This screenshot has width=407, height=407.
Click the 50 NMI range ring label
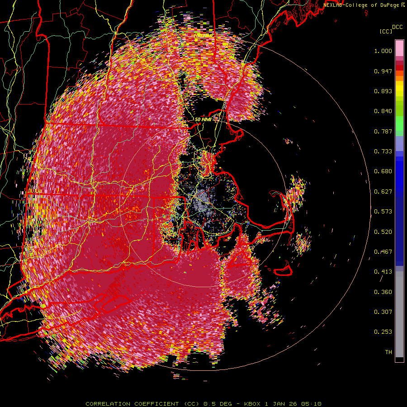(x=203, y=120)
